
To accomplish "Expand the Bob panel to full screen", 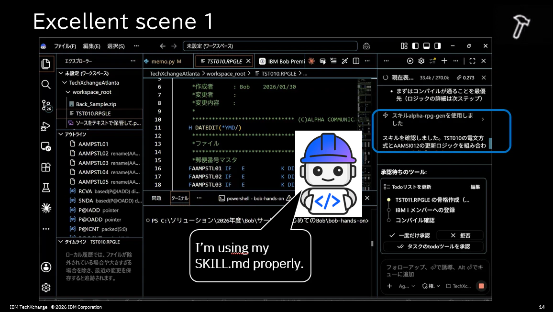I will [472, 61].
